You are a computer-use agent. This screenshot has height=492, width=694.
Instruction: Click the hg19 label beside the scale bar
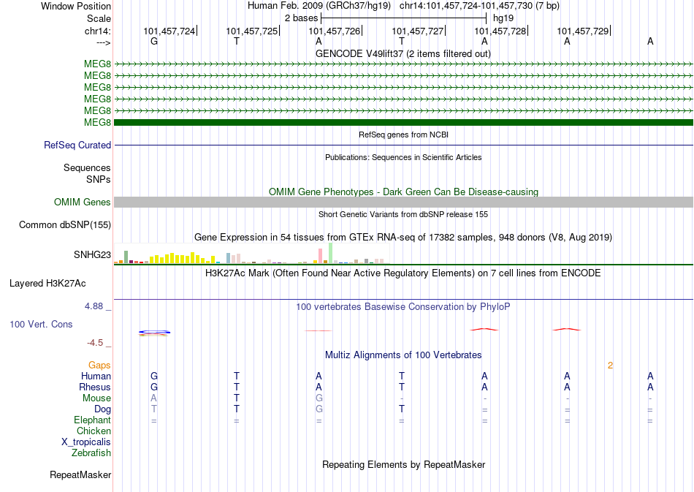(503, 18)
